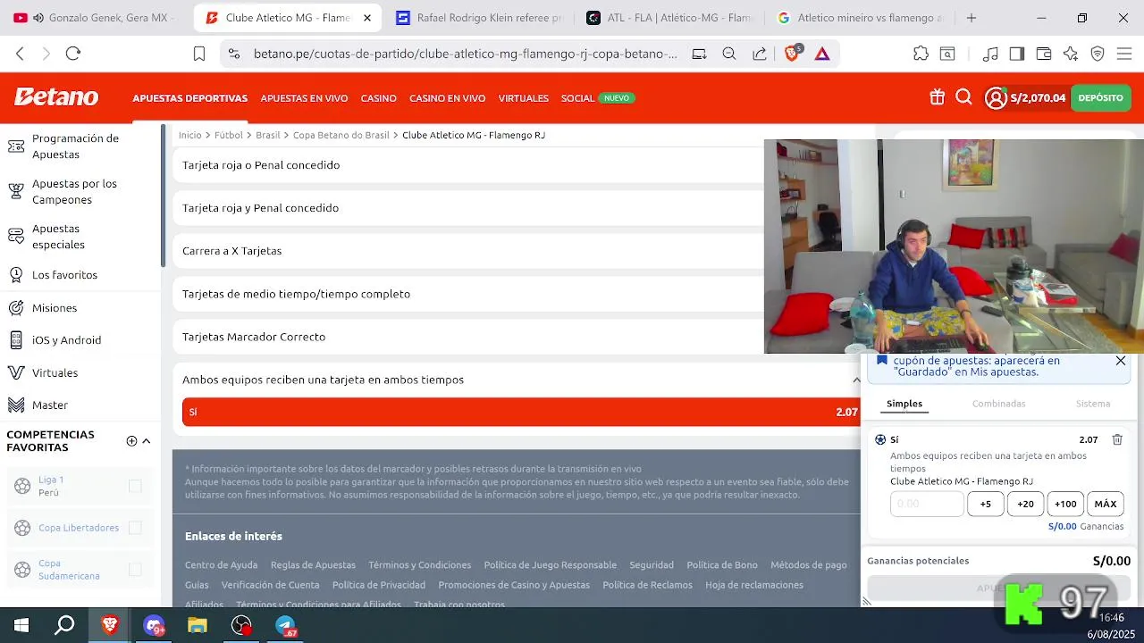Open the Betano gift promotions icon
This screenshot has height=643, width=1144.
click(937, 97)
